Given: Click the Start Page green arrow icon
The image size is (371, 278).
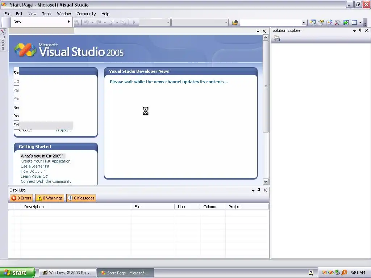Looking at the screenshot, I should 346,22.
